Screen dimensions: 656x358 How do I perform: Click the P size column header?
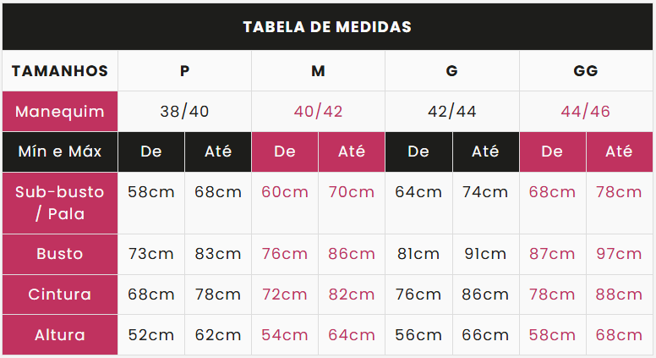184,71
